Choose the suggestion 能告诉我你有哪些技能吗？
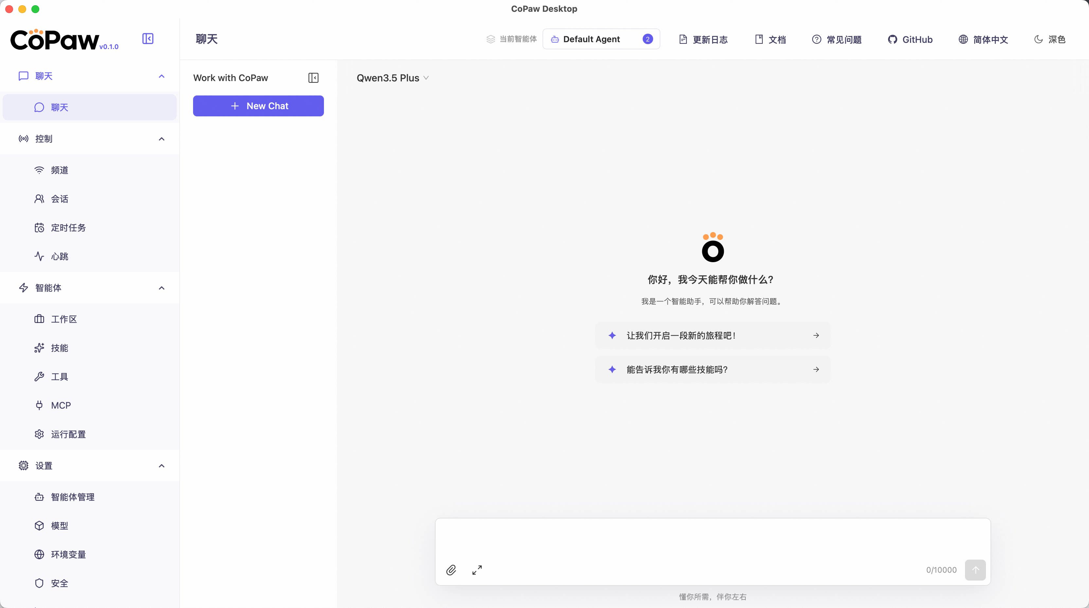1089x608 pixels. [712, 369]
